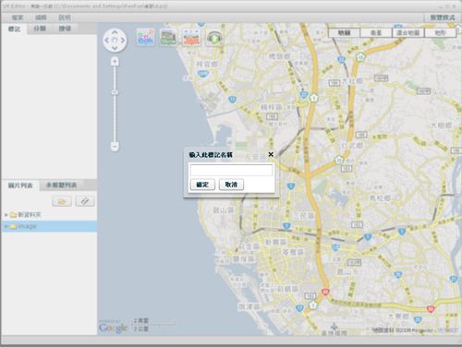Expand the 新資料夾 folder tree arrow
The image size is (462, 347).
6,215
